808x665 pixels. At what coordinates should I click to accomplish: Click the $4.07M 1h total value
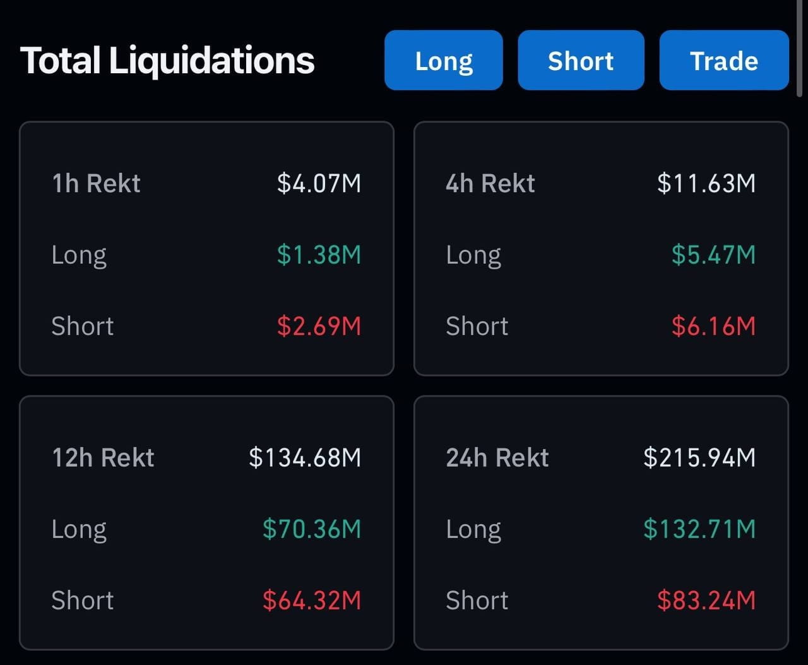(319, 183)
